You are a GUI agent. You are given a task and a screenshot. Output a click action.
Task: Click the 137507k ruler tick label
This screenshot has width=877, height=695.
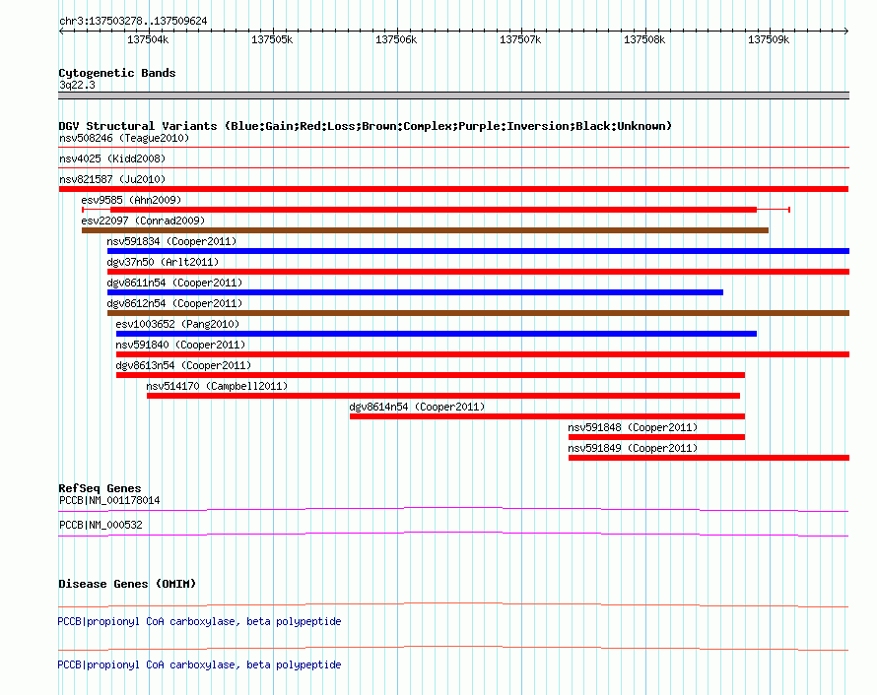(520, 40)
